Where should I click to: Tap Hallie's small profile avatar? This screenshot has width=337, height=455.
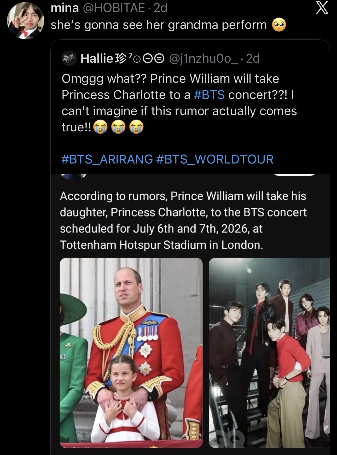pos(69,59)
